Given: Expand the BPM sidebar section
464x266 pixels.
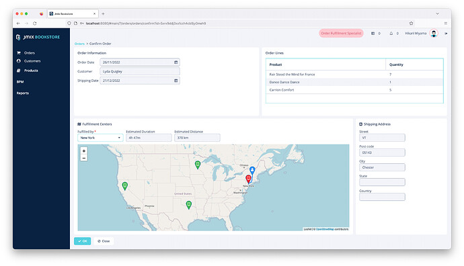Looking at the screenshot, I should (20, 82).
